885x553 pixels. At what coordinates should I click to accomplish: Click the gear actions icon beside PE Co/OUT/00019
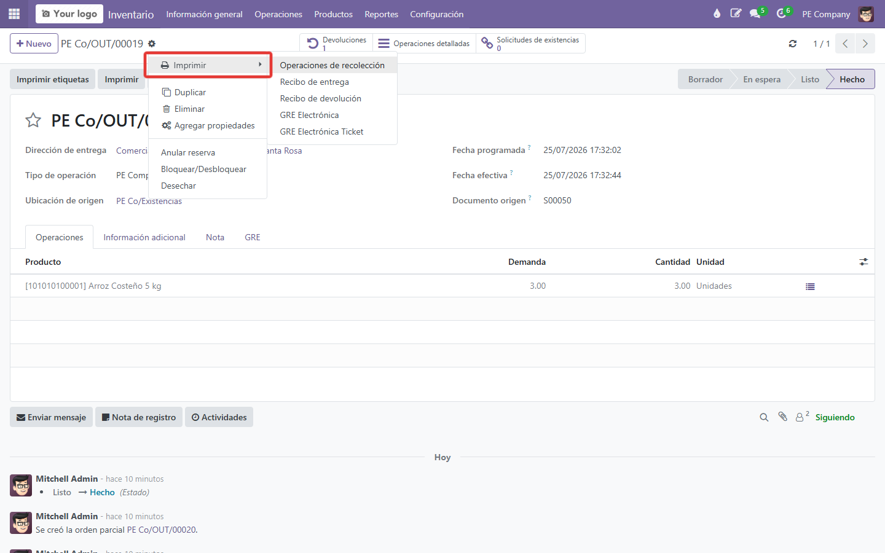(152, 44)
